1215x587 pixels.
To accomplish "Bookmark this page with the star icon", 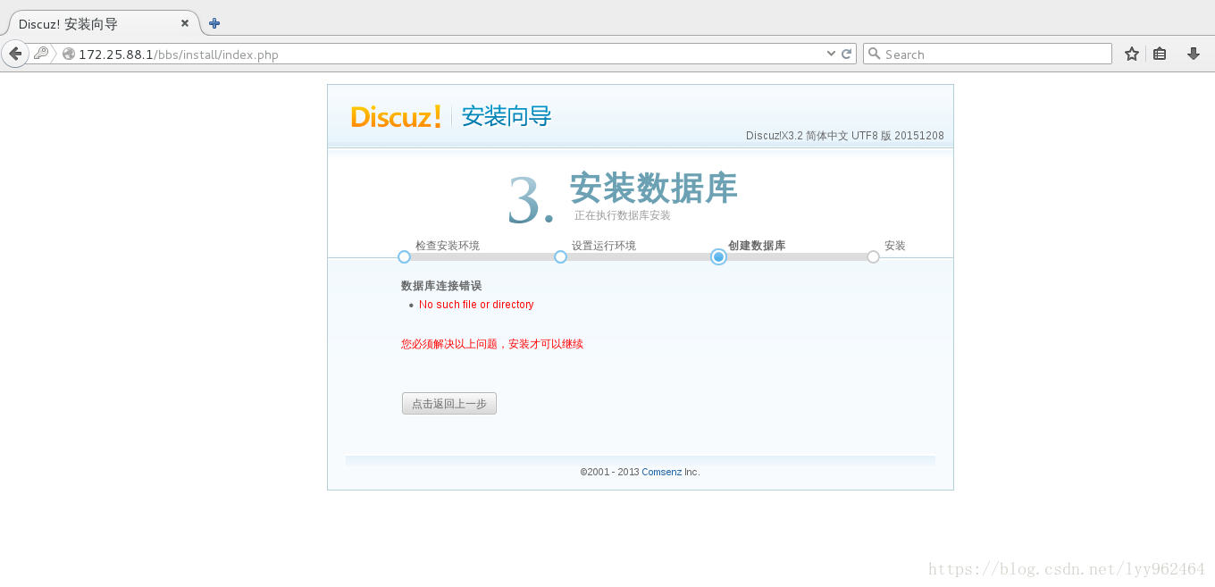I will [x=1132, y=54].
